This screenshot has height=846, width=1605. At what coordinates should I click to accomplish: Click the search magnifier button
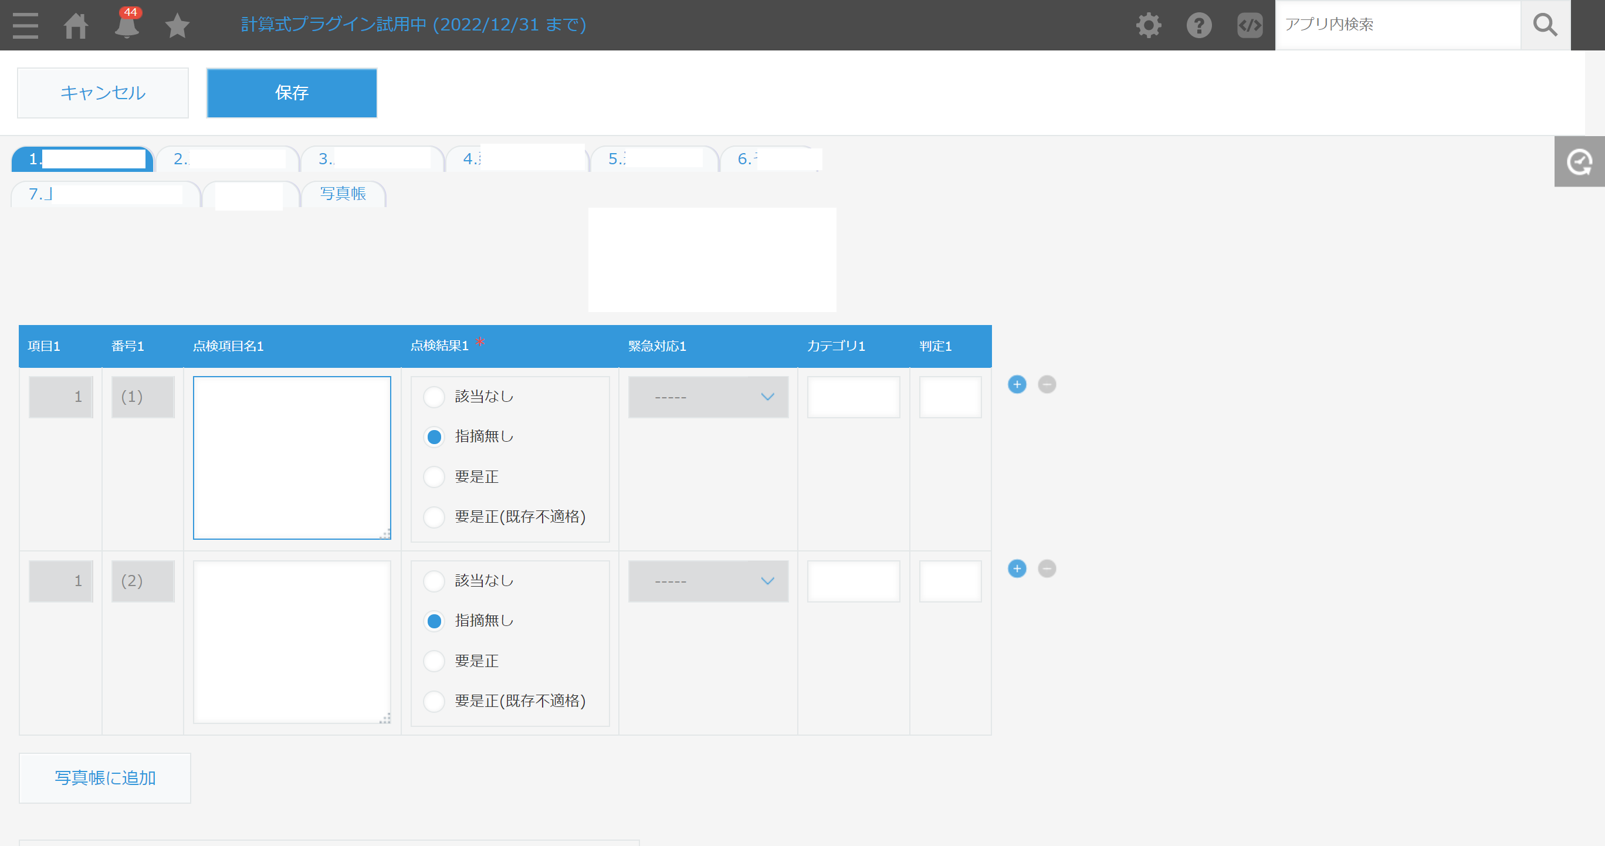[x=1545, y=26]
